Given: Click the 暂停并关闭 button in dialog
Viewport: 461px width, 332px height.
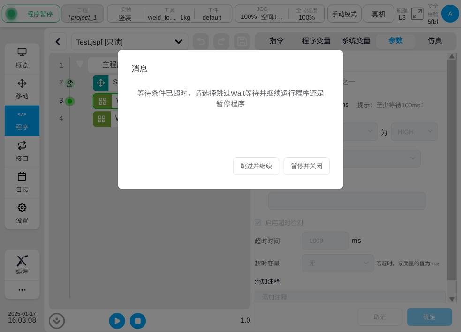Looking at the screenshot, I should pos(306,166).
